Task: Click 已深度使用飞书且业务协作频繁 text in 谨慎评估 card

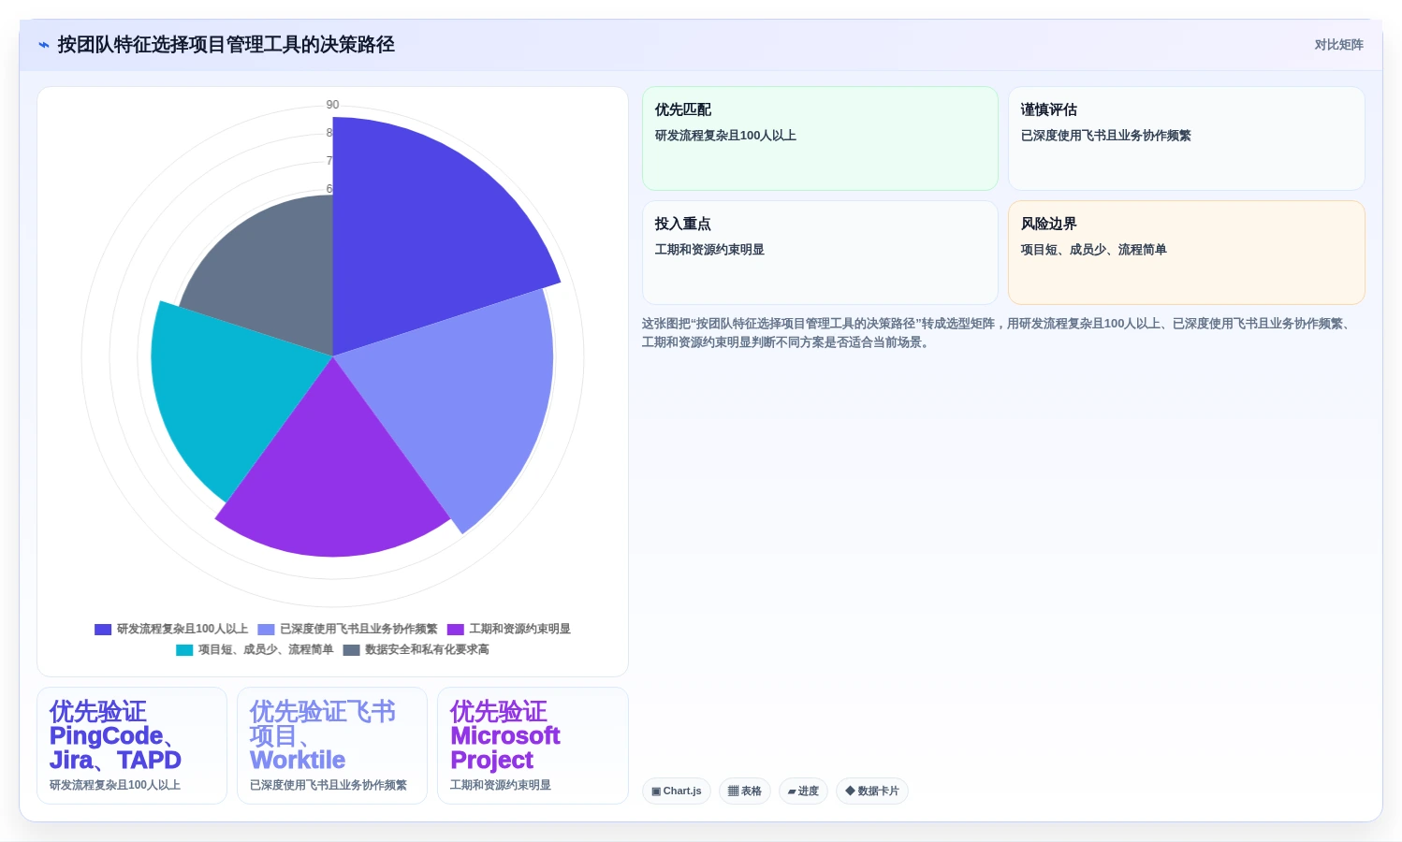Action: 1105,136
